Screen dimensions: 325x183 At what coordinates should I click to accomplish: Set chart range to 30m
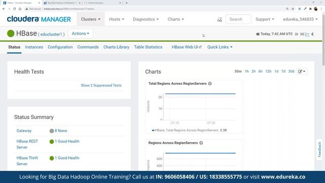click(x=238, y=71)
